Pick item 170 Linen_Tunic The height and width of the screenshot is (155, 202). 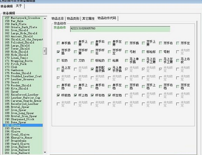tap(23, 58)
